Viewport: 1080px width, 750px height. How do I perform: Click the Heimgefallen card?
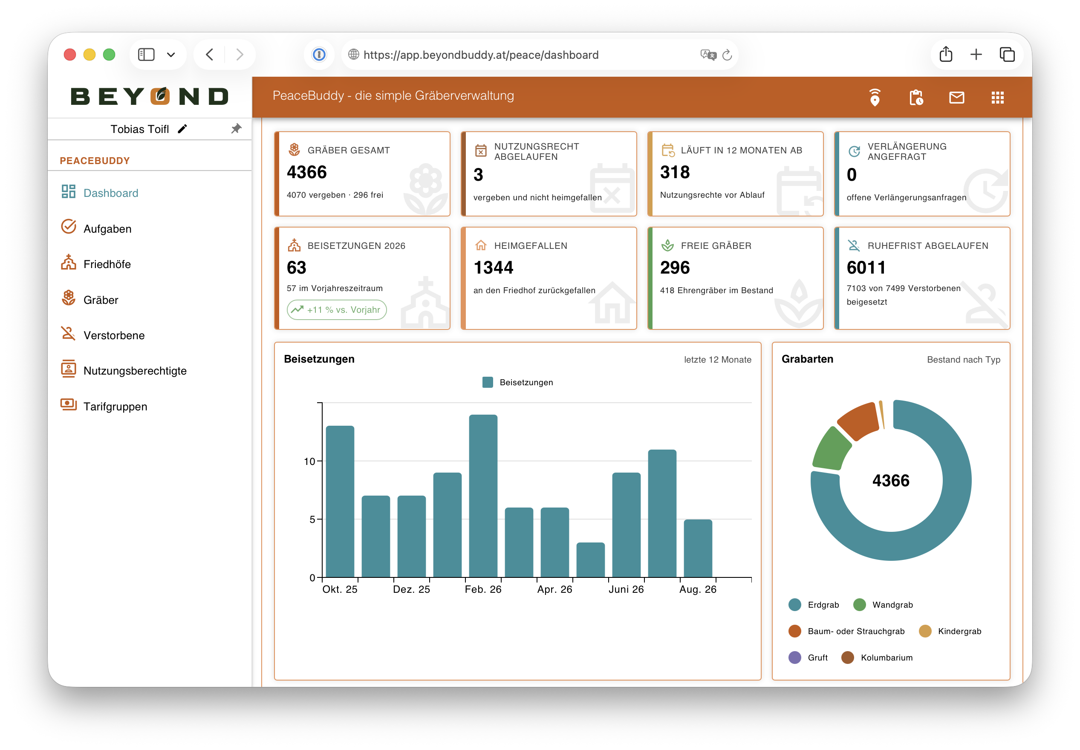pyautogui.click(x=549, y=278)
